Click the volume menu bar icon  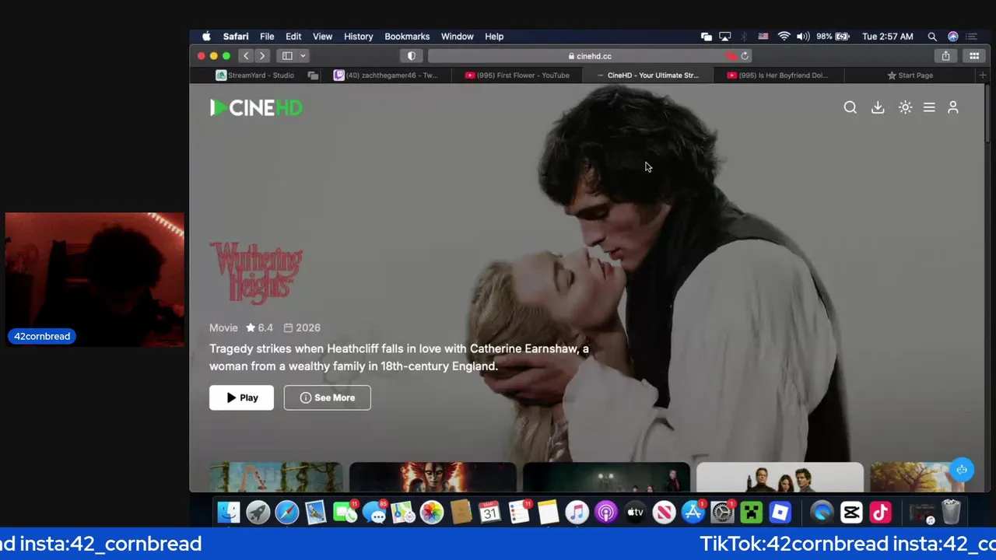[803, 37]
